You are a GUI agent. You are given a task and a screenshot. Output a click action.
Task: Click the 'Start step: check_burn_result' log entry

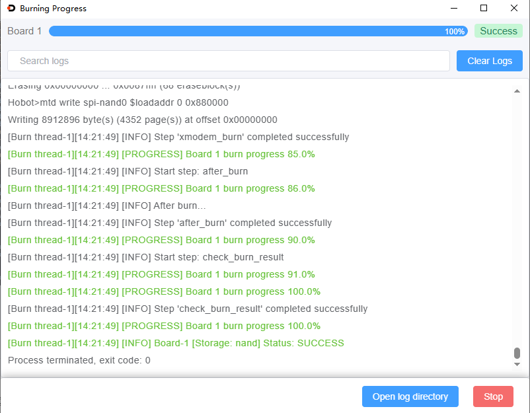[145, 257]
